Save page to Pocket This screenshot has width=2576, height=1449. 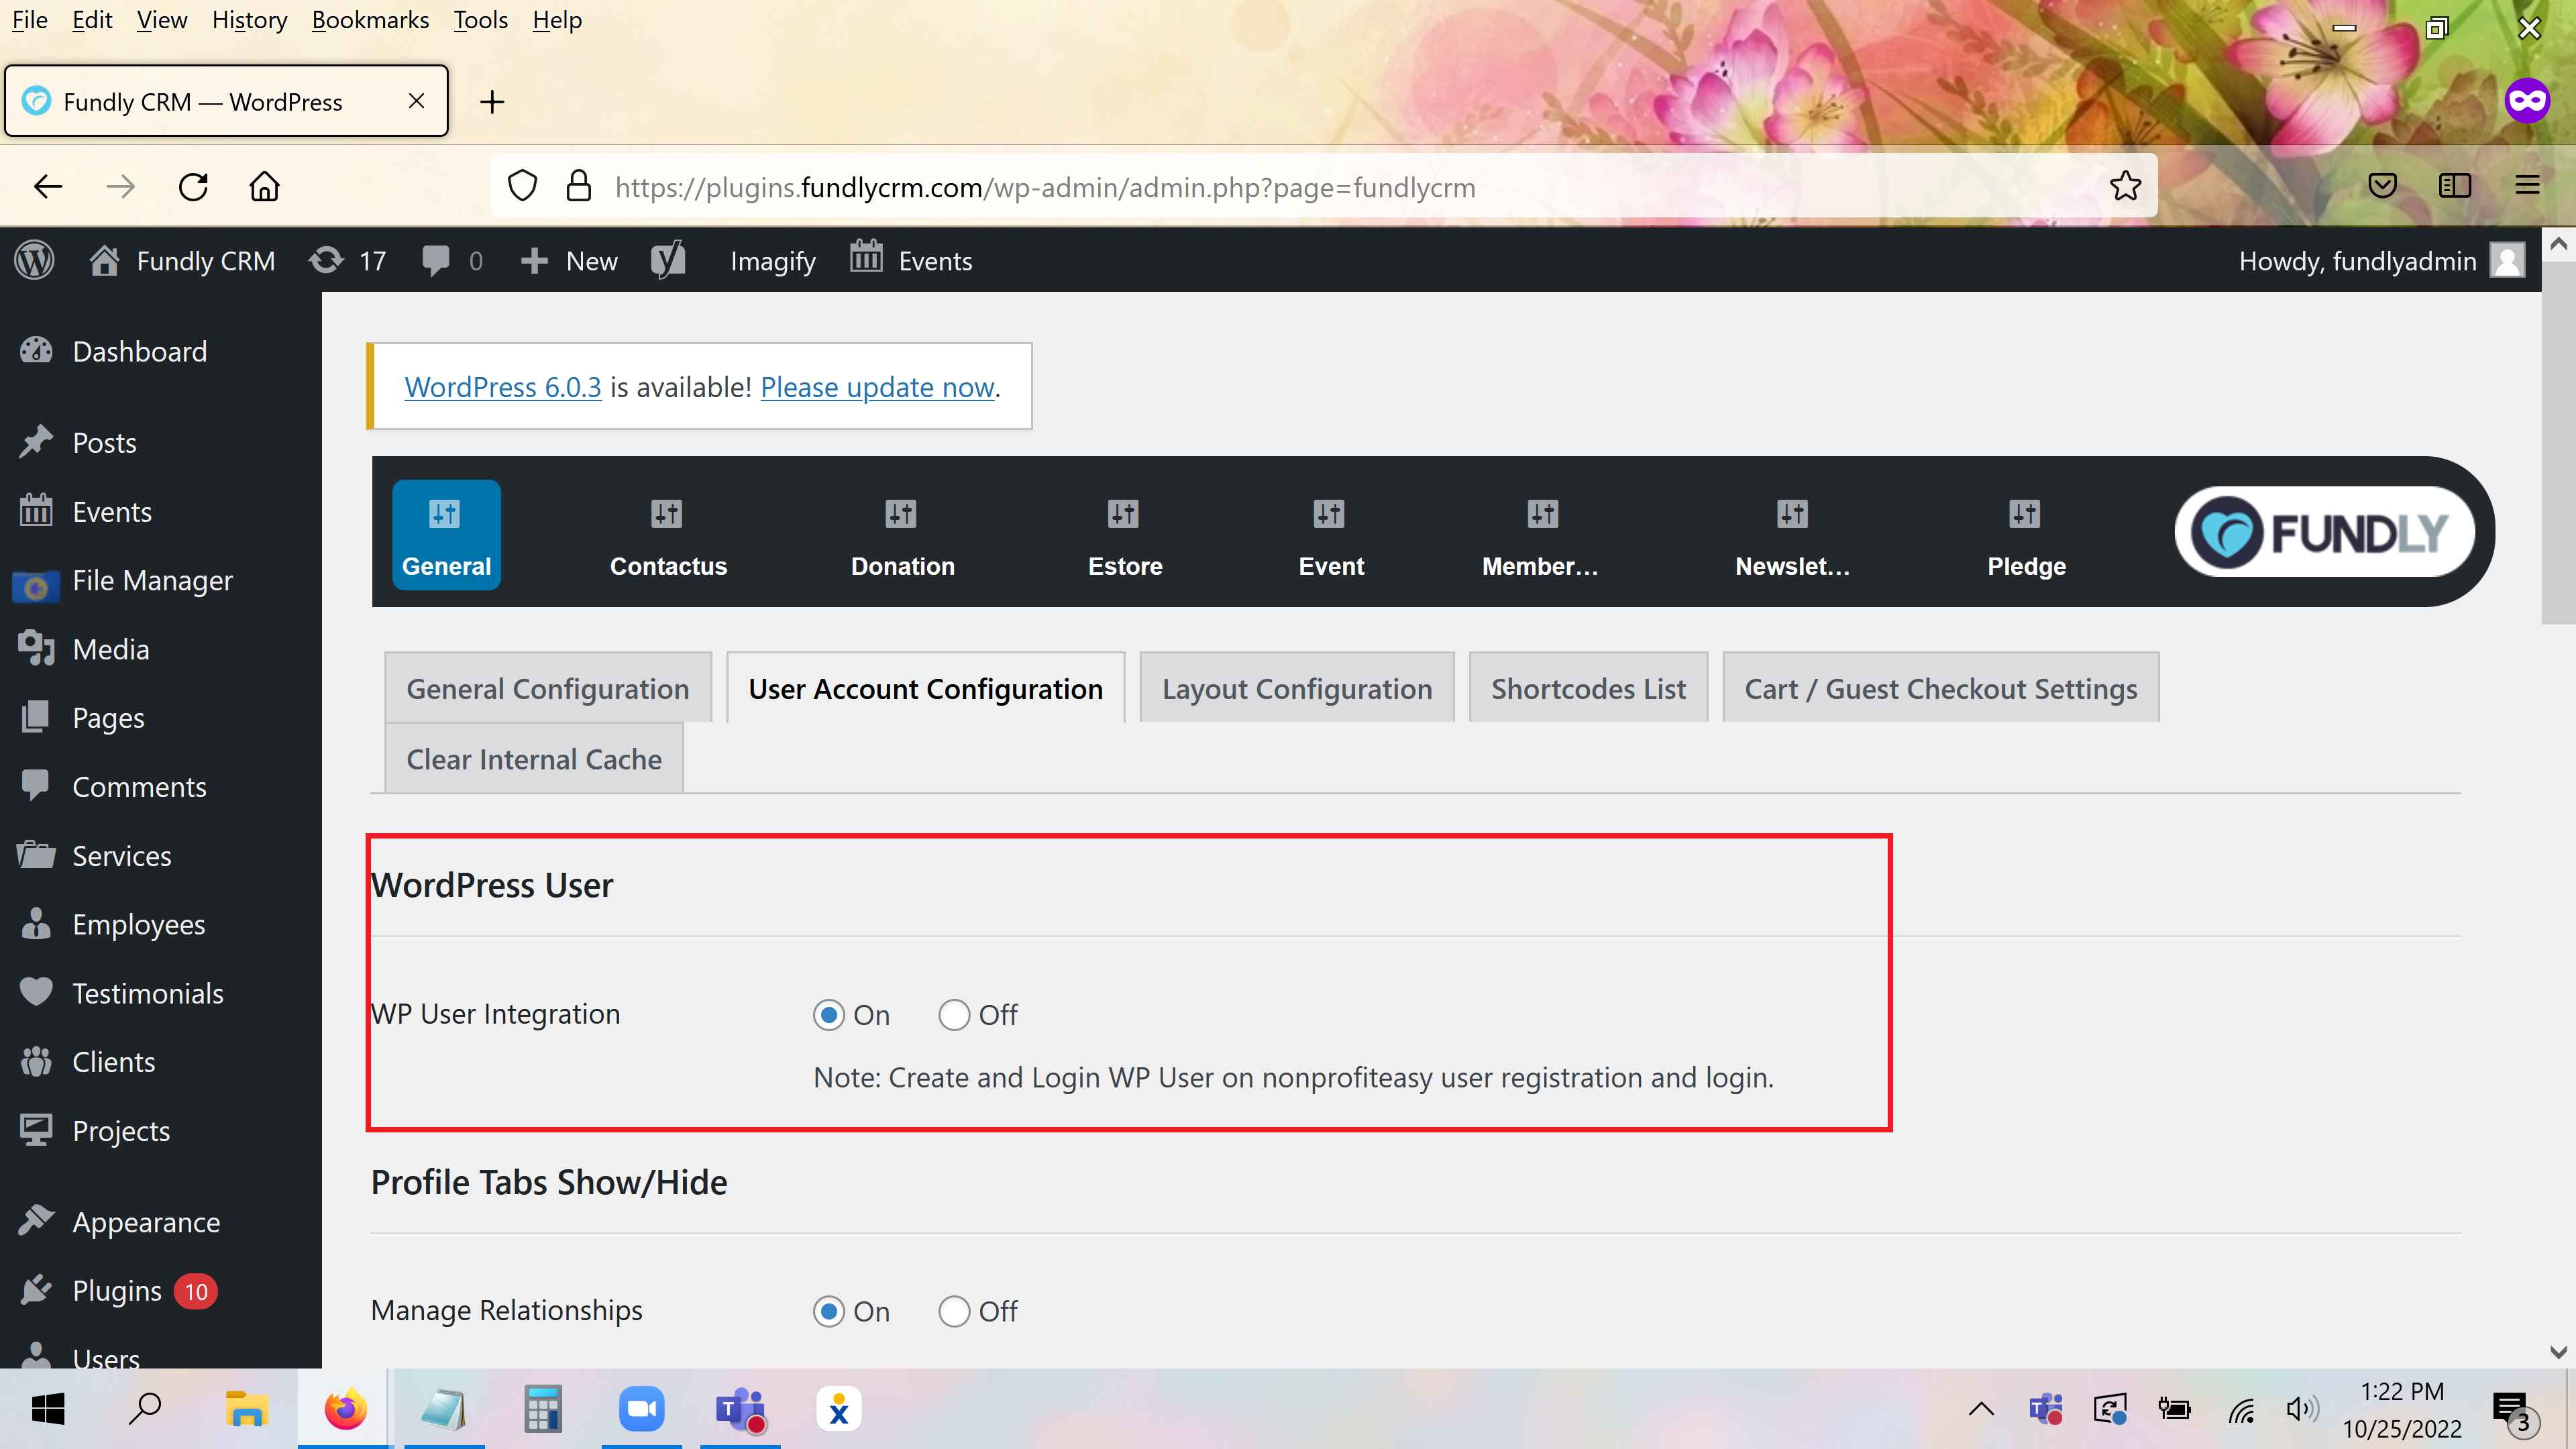[2382, 186]
